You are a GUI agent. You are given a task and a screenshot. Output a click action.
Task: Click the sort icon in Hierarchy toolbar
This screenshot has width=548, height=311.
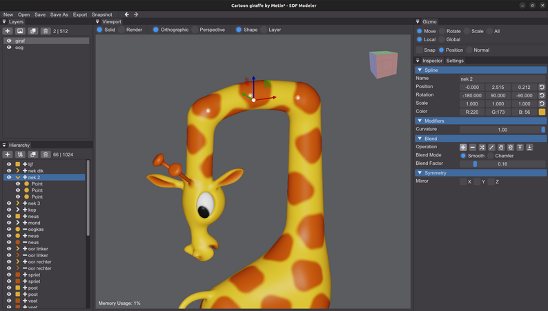20,154
